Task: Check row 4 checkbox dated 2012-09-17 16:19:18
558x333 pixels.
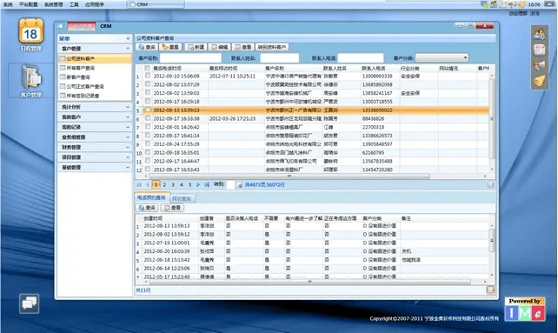Action: click(x=148, y=101)
